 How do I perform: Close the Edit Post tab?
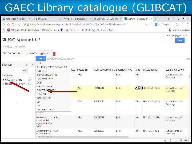click(x=121, y=19)
